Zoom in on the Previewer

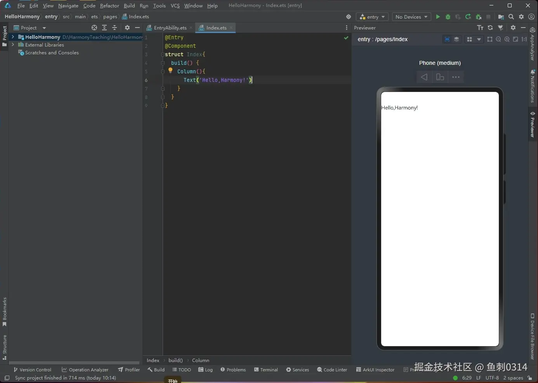click(x=507, y=39)
